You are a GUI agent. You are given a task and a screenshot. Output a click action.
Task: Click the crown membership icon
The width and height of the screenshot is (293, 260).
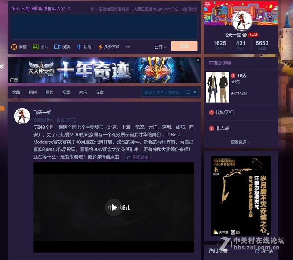tap(245, 35)
